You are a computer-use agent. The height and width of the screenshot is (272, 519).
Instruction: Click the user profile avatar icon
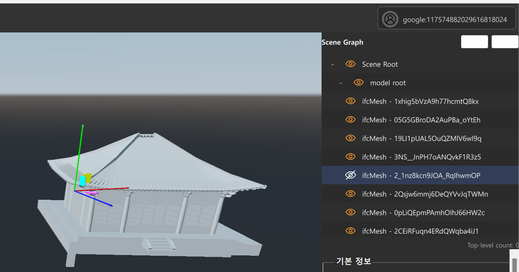(390, 19)
